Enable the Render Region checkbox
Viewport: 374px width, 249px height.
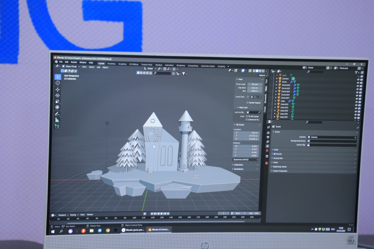(248, 103)
